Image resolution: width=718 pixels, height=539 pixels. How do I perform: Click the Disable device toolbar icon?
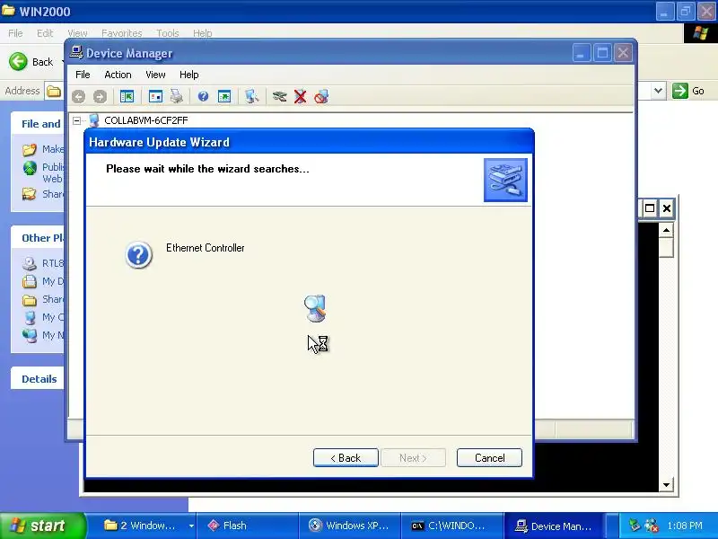[321, 97]
